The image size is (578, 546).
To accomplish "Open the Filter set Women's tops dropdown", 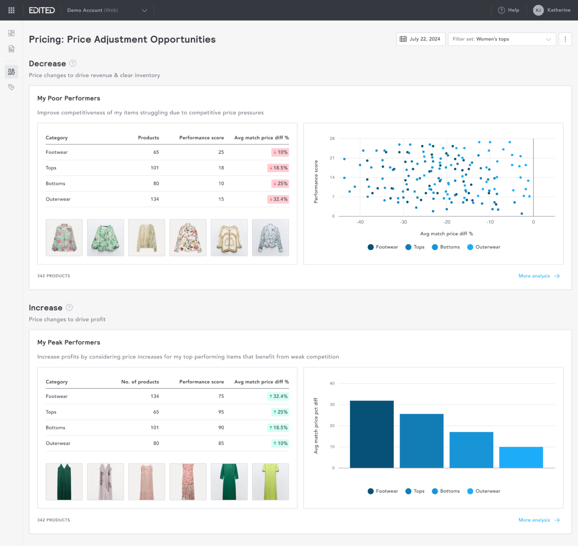I will coord(502,39).
